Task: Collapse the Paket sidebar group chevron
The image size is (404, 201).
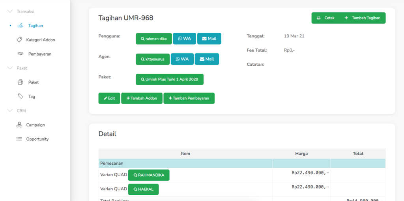Action: (x=10, y=68)
